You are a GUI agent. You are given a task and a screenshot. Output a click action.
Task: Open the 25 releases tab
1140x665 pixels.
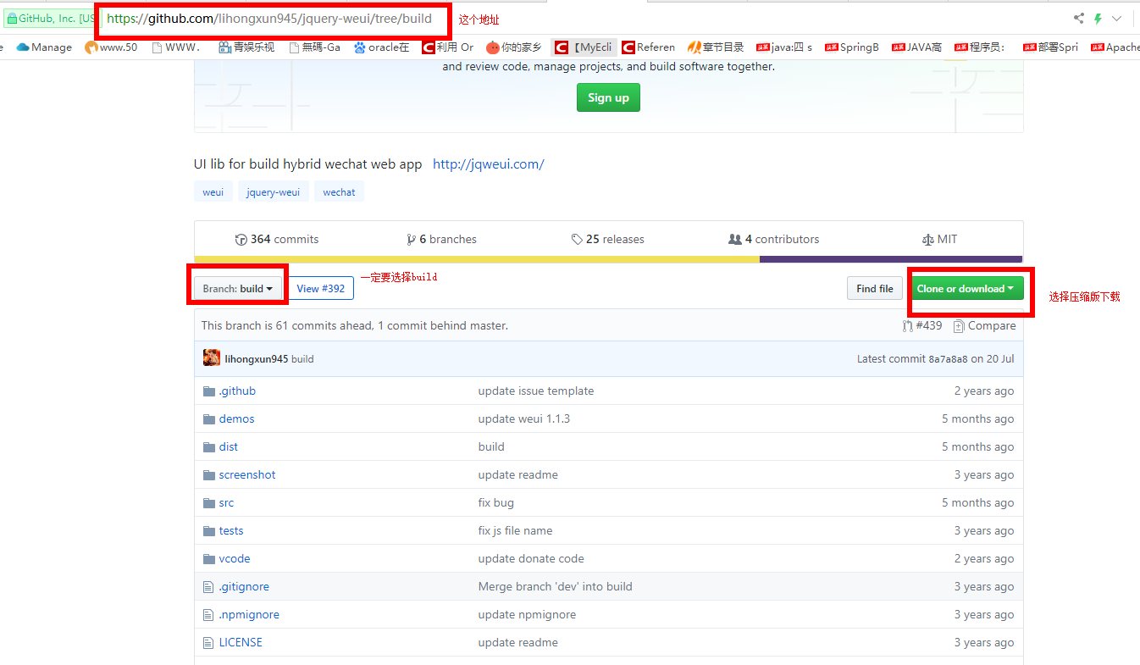click(607, 240)
